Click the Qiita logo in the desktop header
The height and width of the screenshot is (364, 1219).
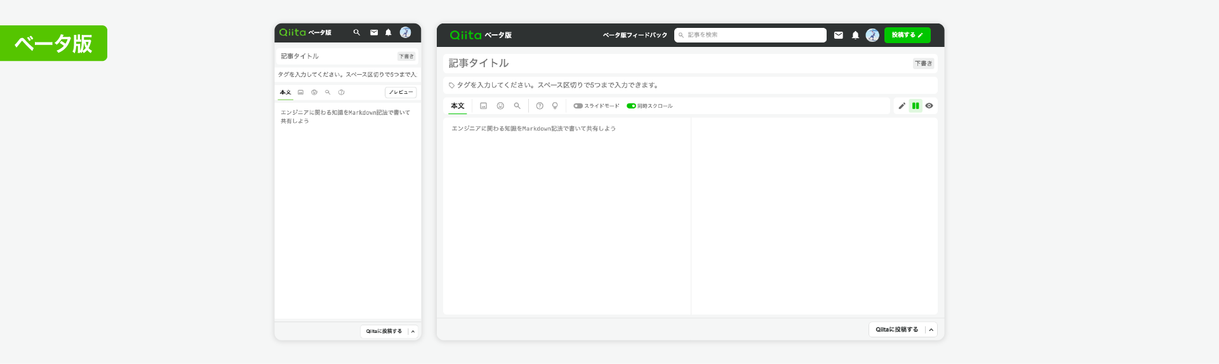[x=465, y=36]
